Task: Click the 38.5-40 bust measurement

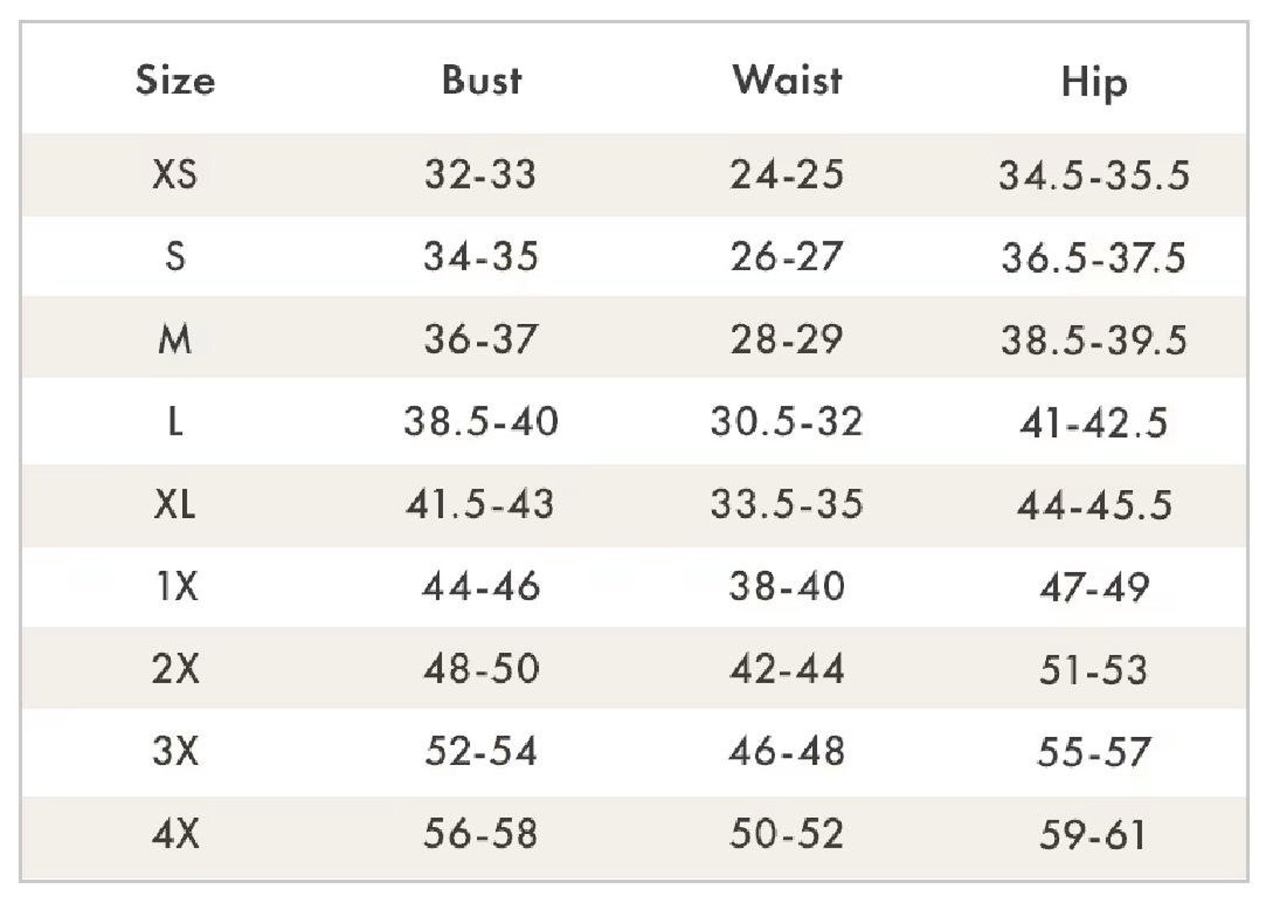Action: coord(481,422)
